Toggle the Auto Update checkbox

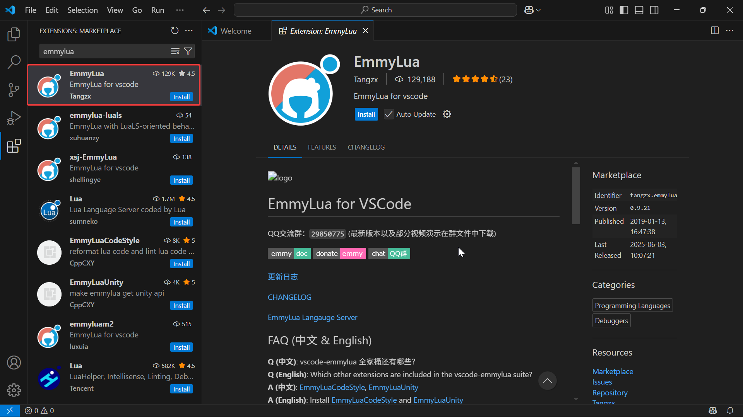[389, 114]
